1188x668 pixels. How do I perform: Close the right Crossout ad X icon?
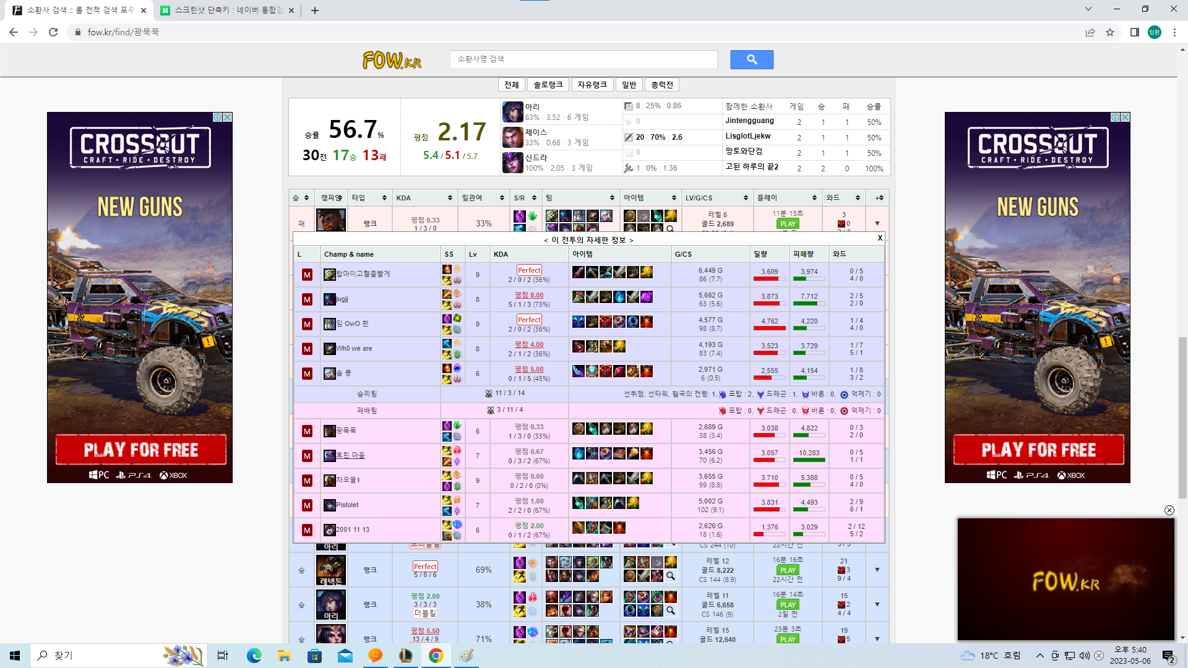[x=1125, y=117]
